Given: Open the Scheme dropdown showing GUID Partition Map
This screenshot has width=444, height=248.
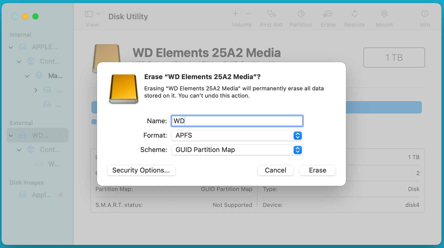Looking at the screenshot, I should click(297, 150).
